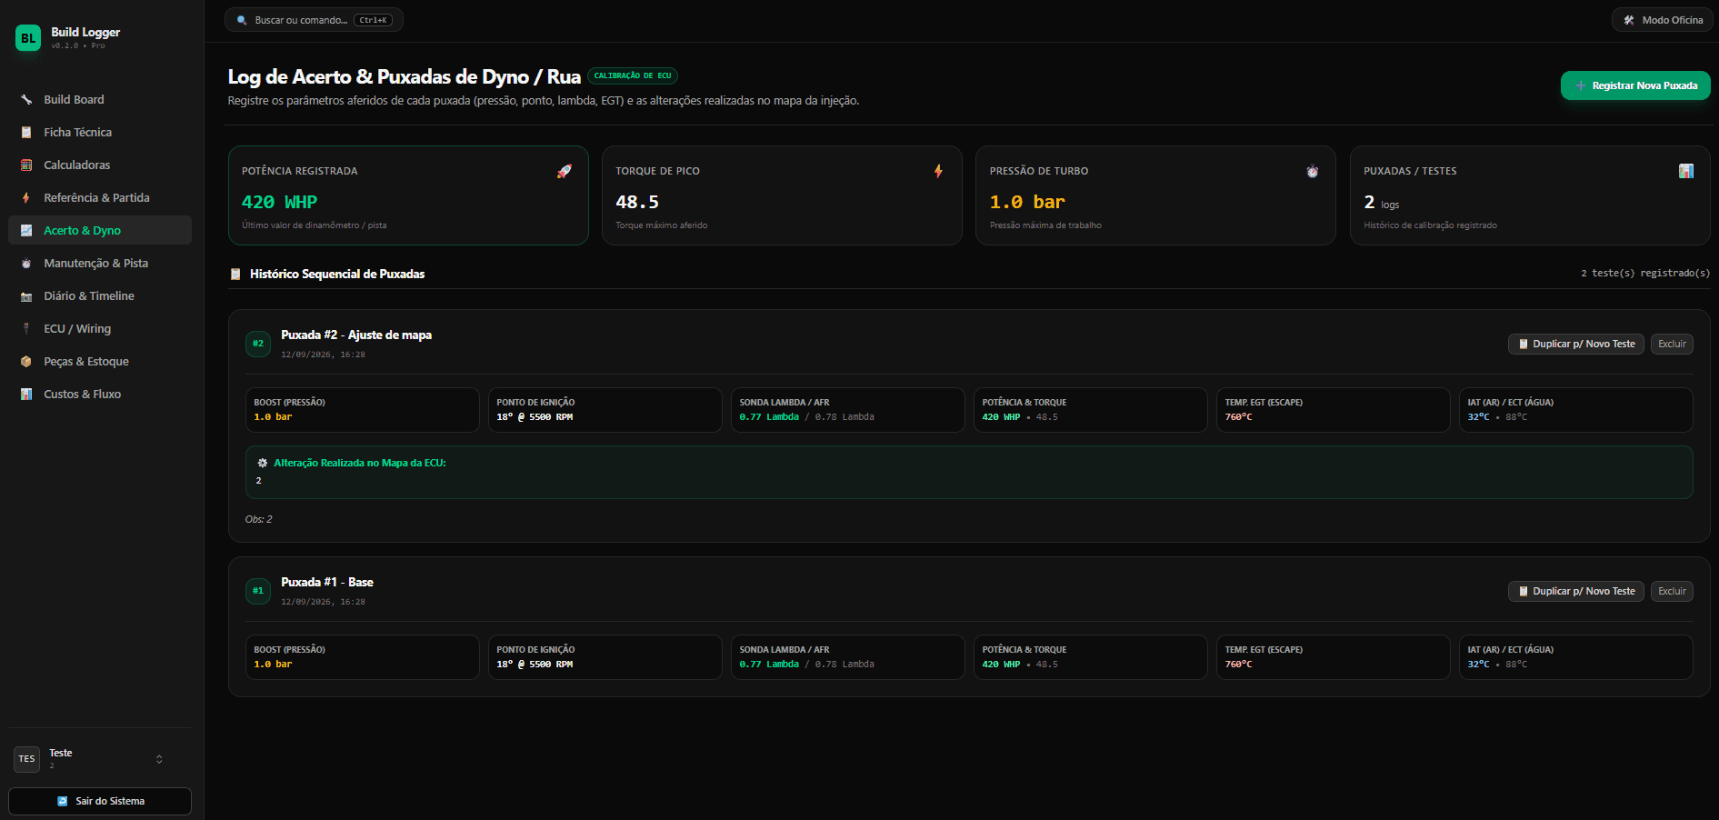Open Calculadoras sidebar icon
1719x820 pixels.
tap(26, 165)
